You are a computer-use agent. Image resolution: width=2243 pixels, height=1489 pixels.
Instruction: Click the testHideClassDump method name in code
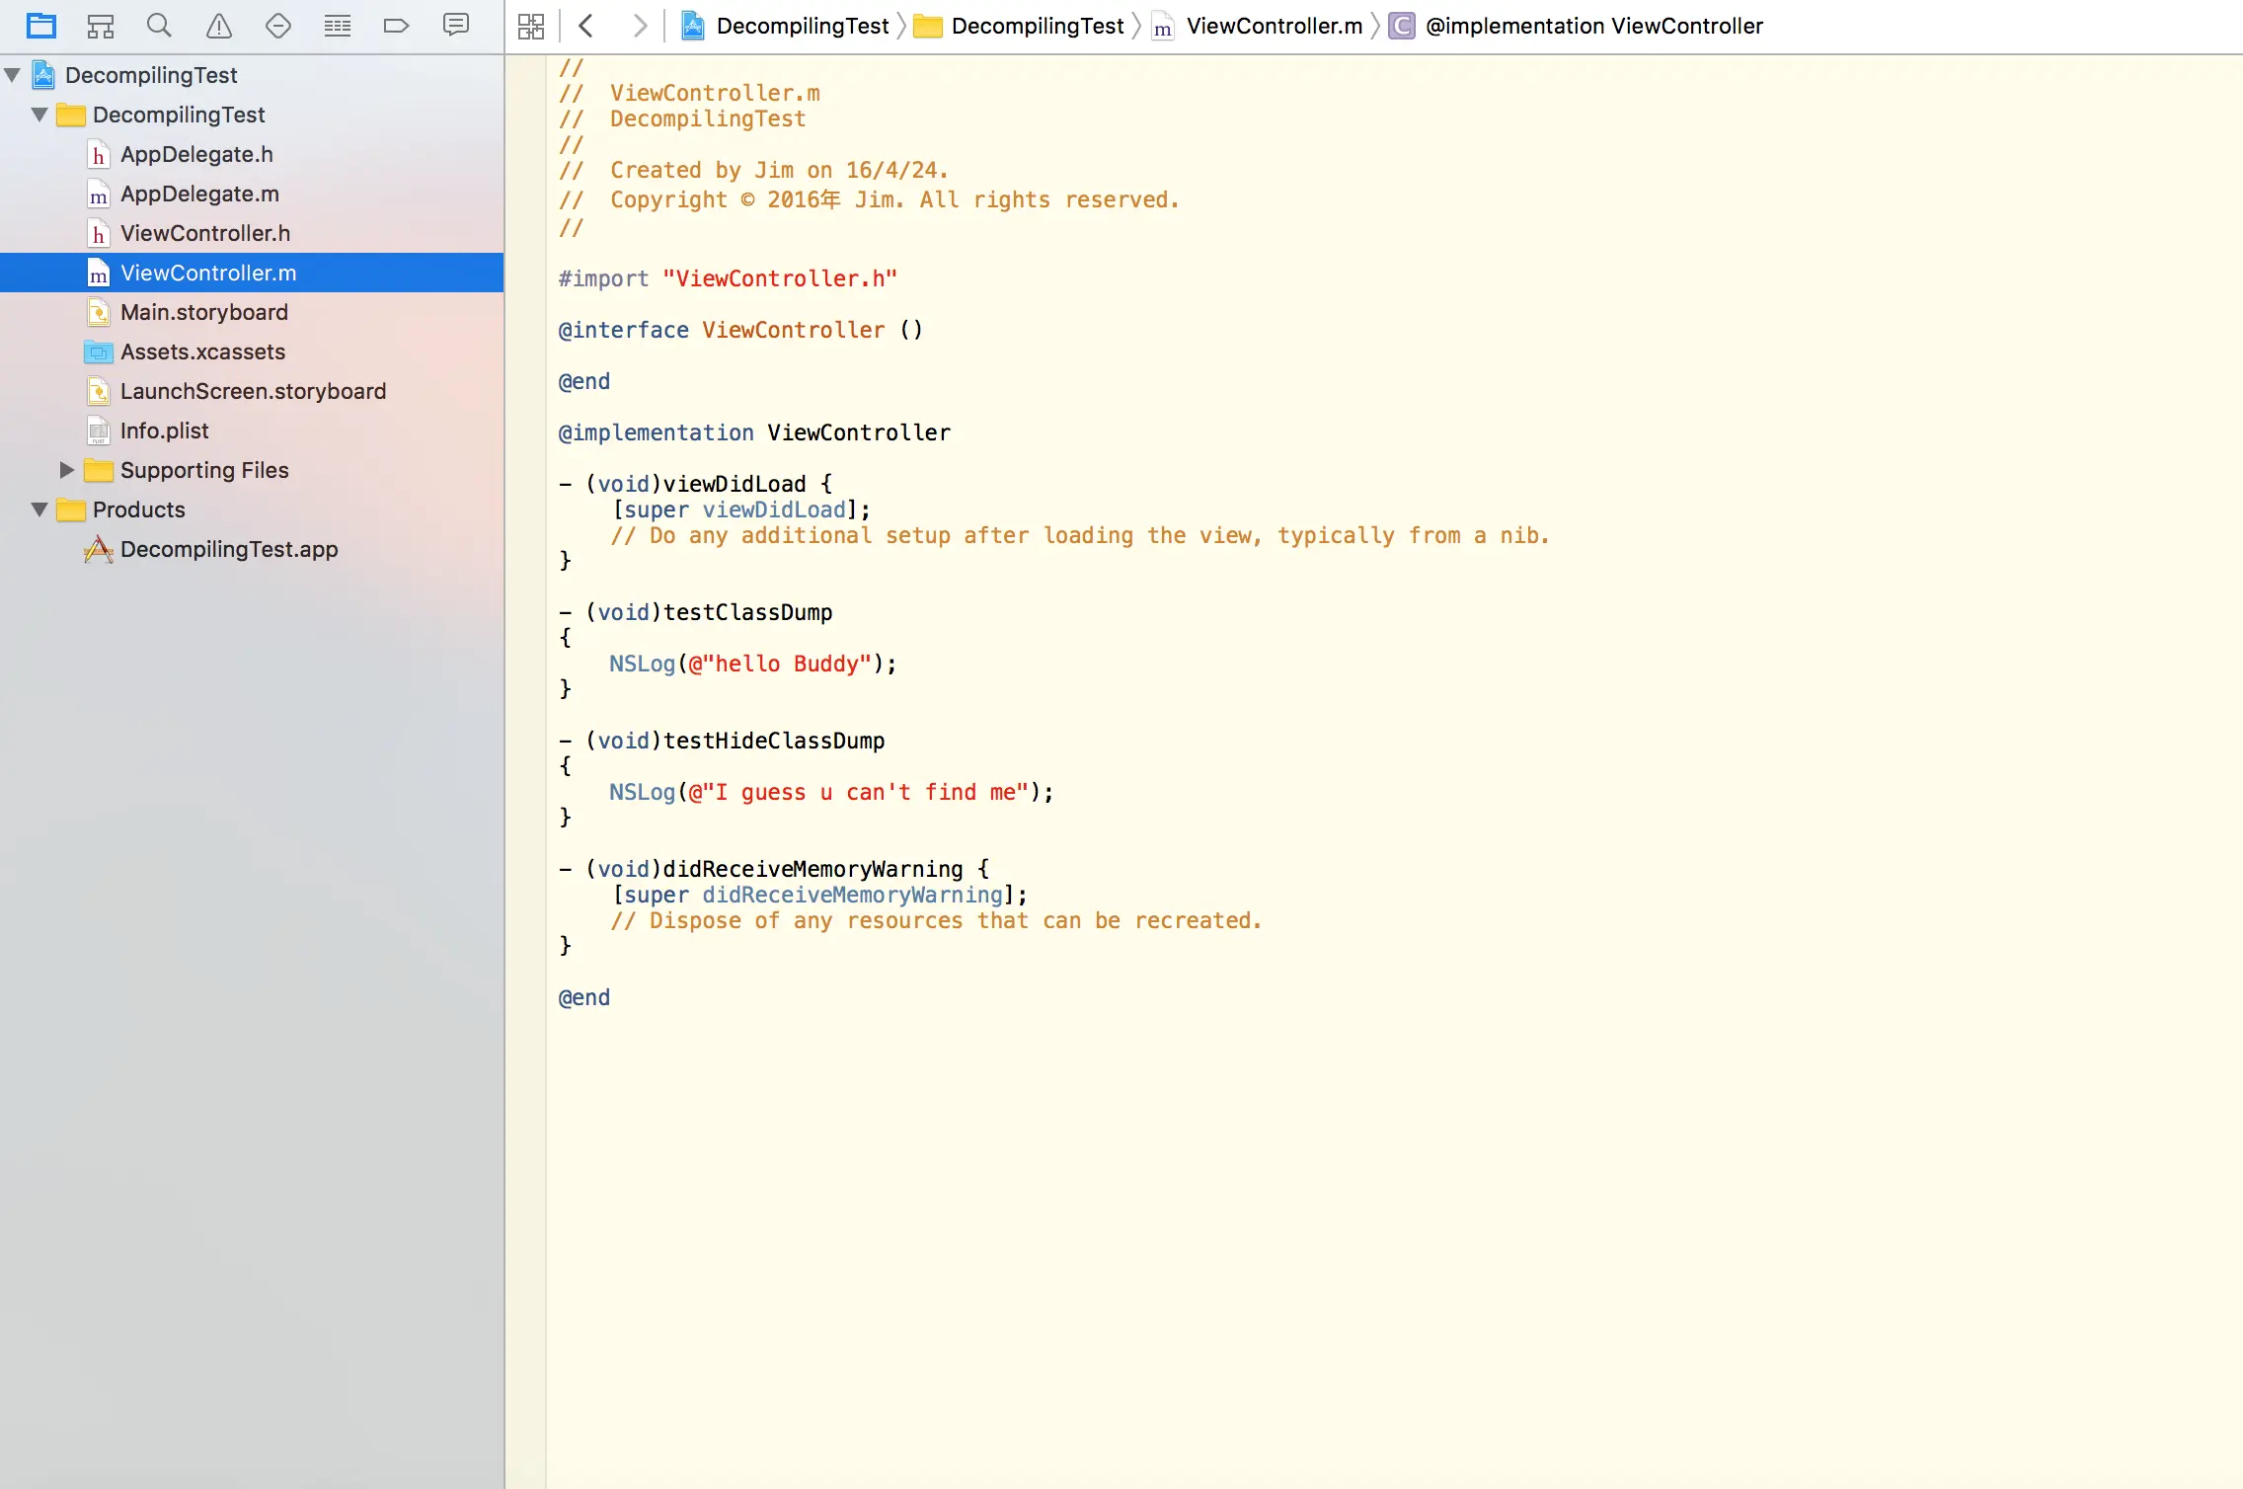coord(773,741)
